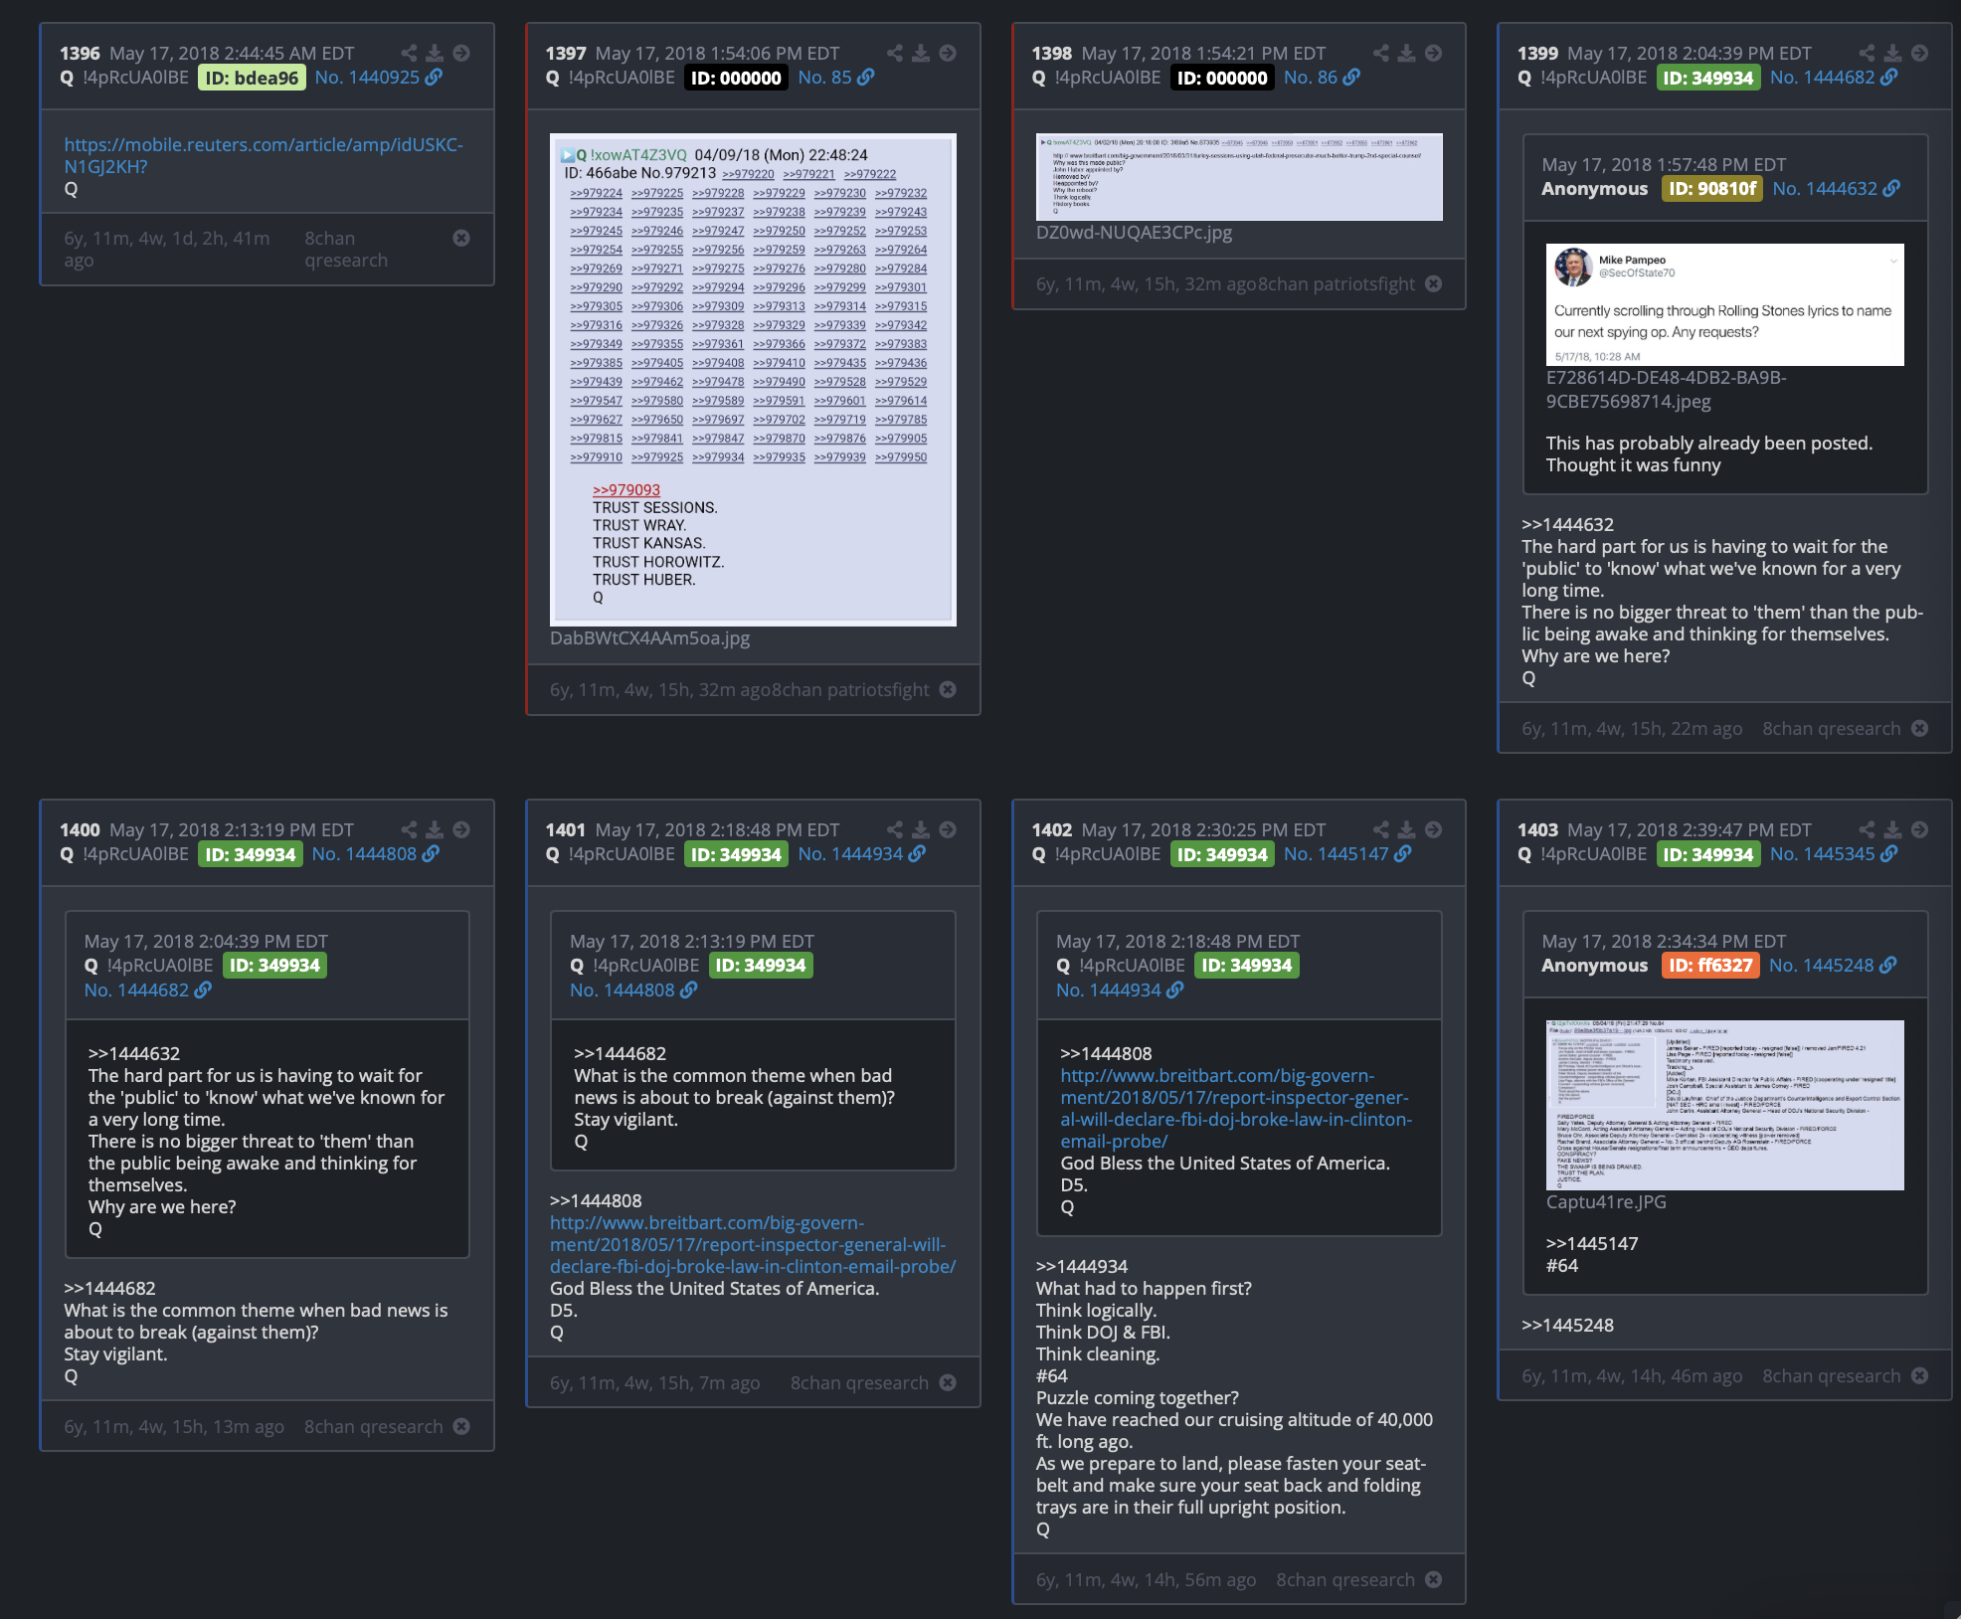
Task: Open quoted Anonymous post link No. 1444632
Action: coord(1836,189)
